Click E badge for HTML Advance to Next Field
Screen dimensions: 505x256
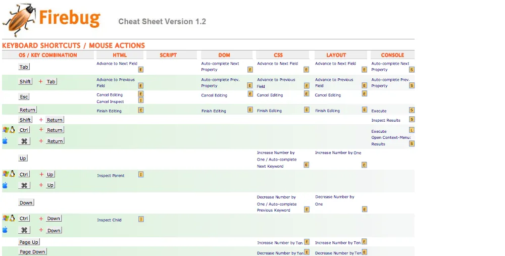(x=141, y=70)
